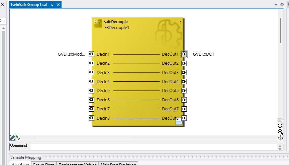The width and height of the screenshot is (289, 165).
Task: Activate the pan move-arrows tool
Action: click(281, 138)
